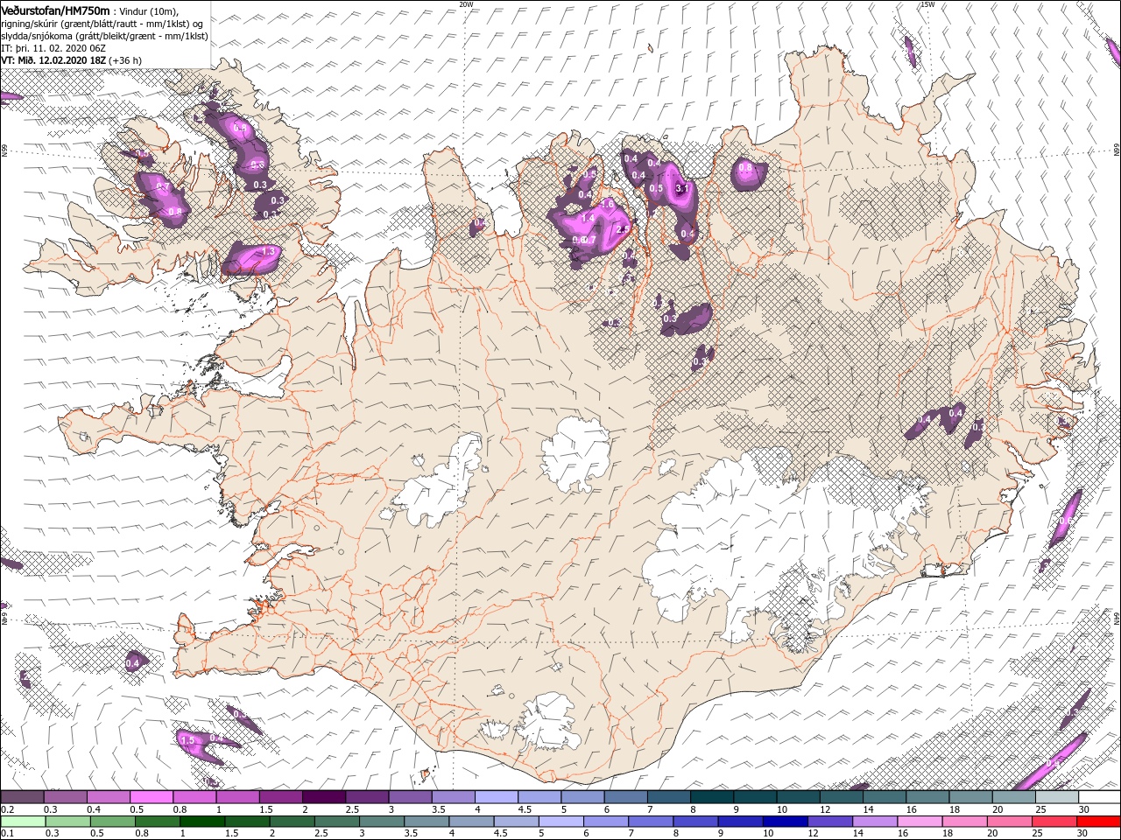Image resolution: width=1121 pixels, height=840 pixels.
Task: Click the 'rigning/skúrir' legend description line
Action: point(102,23)
